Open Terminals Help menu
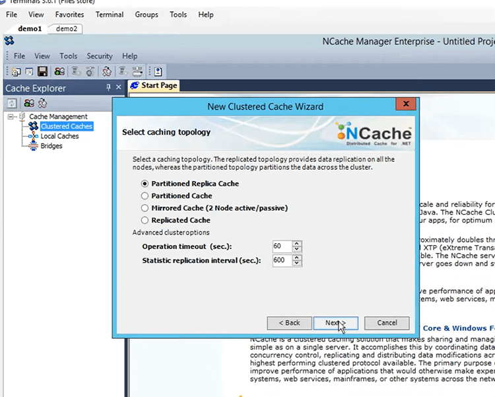The image size is (495, 397). pyautogui.click(x=206, y=15)
